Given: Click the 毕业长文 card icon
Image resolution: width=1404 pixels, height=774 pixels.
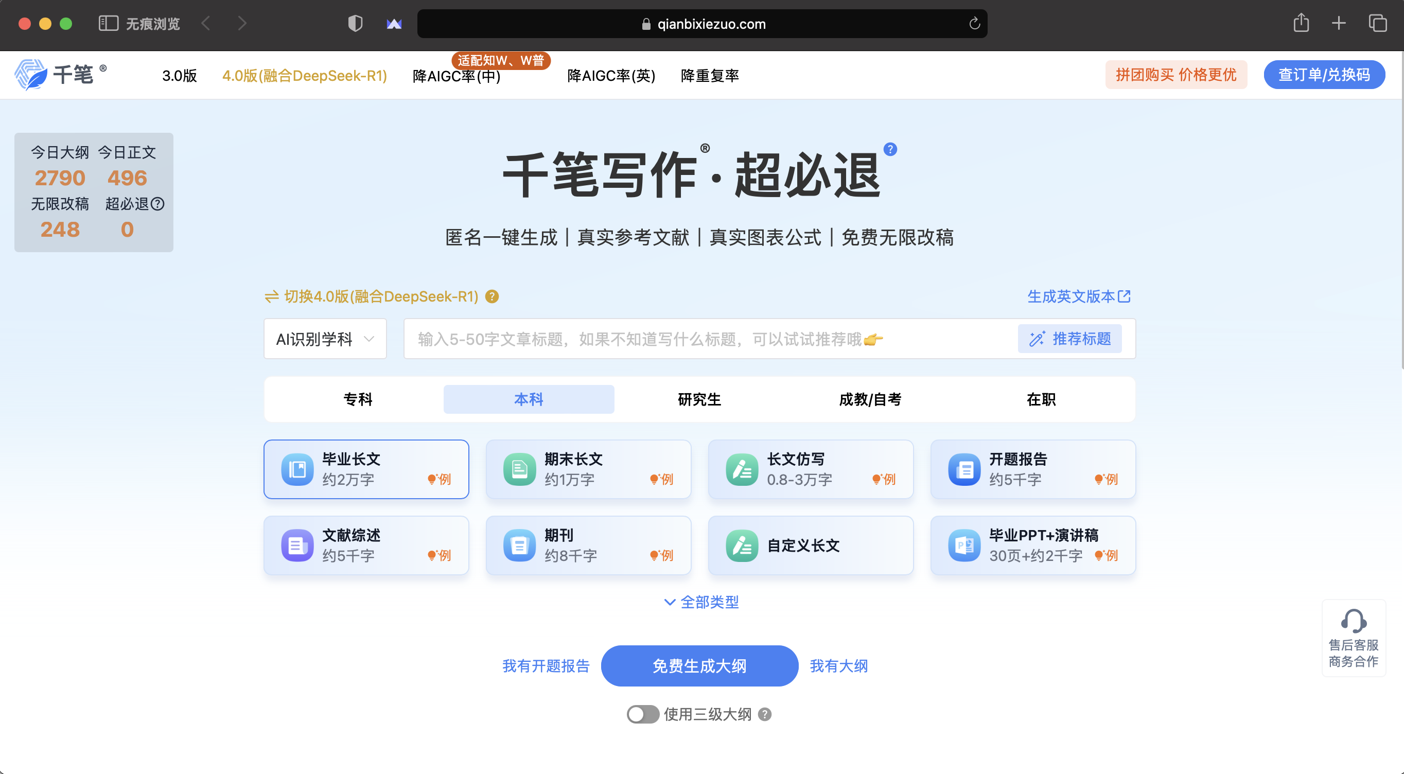Looking at the screenshot, I should point(297,469).
